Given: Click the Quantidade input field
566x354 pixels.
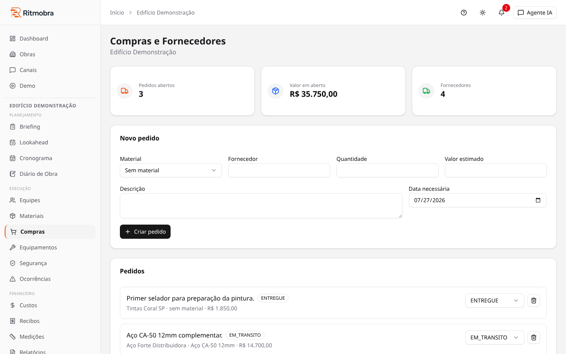Looking at the screenshot, I should coord(388,170).
